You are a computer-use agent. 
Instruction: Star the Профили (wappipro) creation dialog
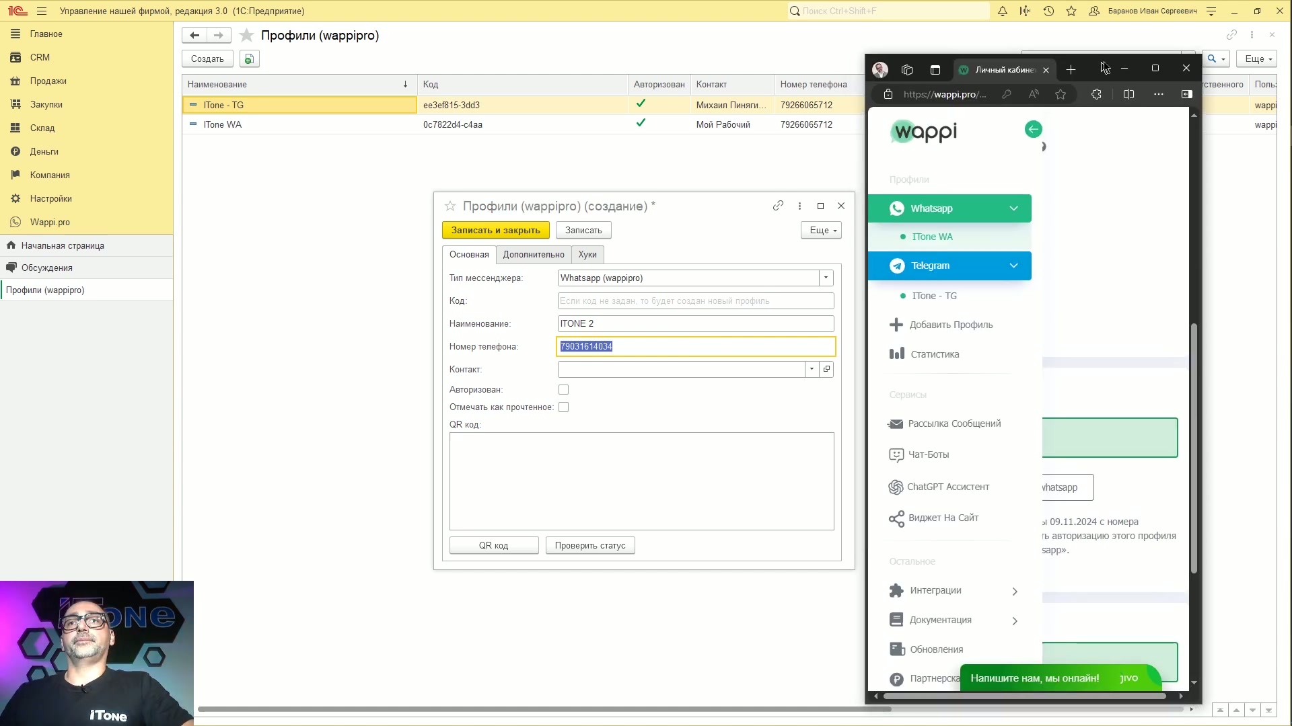(x=450, y=206)
